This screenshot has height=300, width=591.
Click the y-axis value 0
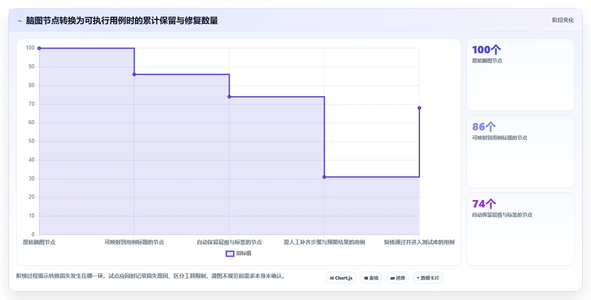click(33, 235)
